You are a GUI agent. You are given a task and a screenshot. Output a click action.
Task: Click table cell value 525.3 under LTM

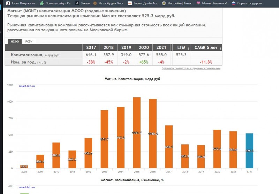[x=181, y=55]
